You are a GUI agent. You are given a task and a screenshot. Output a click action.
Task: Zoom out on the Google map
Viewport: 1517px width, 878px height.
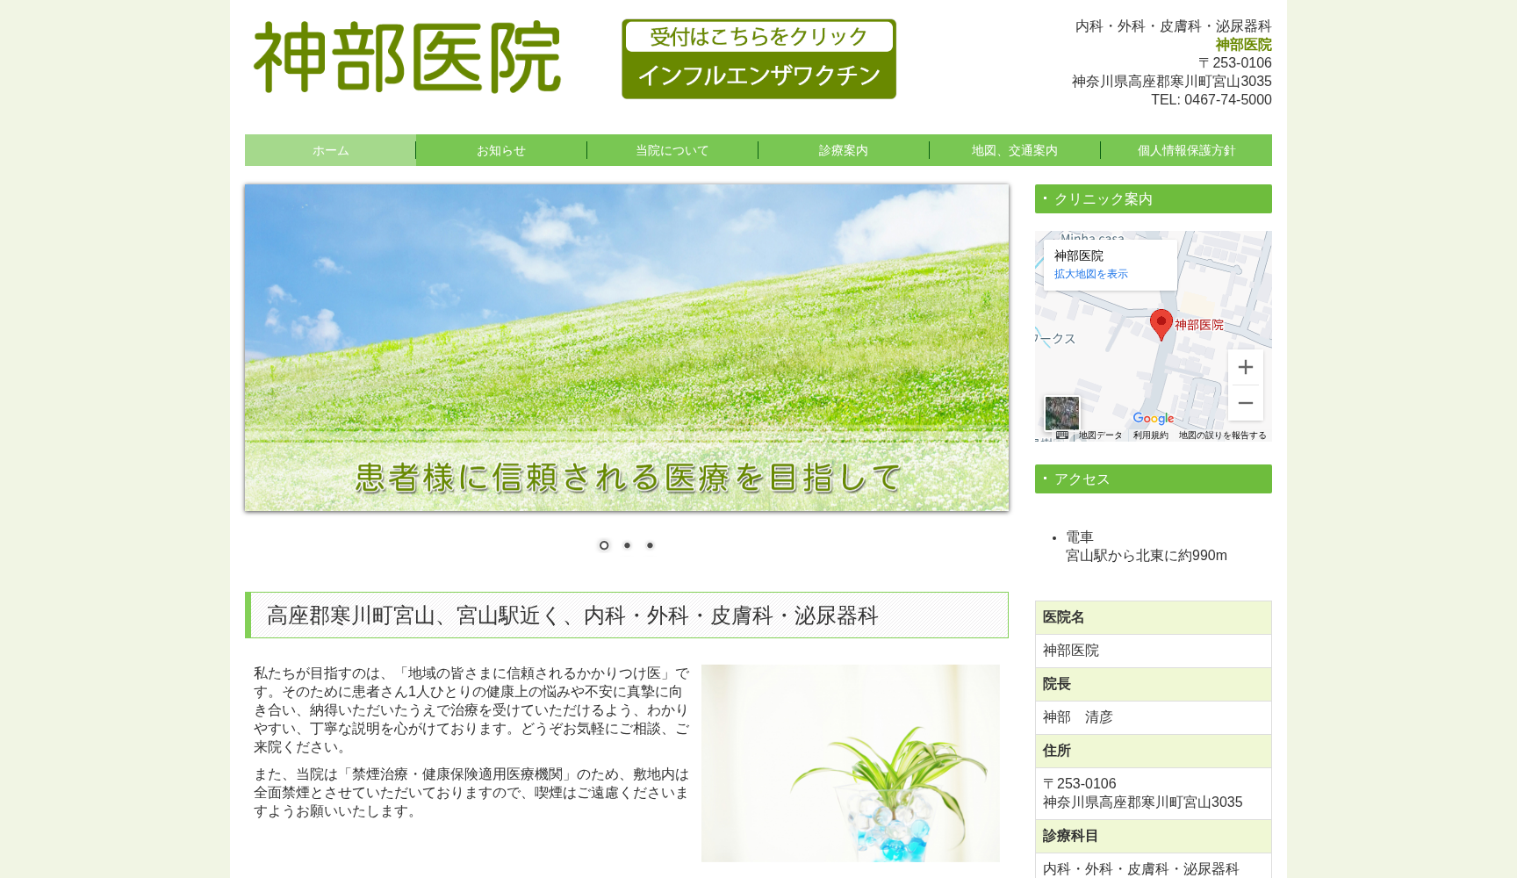coord(1245,403)
